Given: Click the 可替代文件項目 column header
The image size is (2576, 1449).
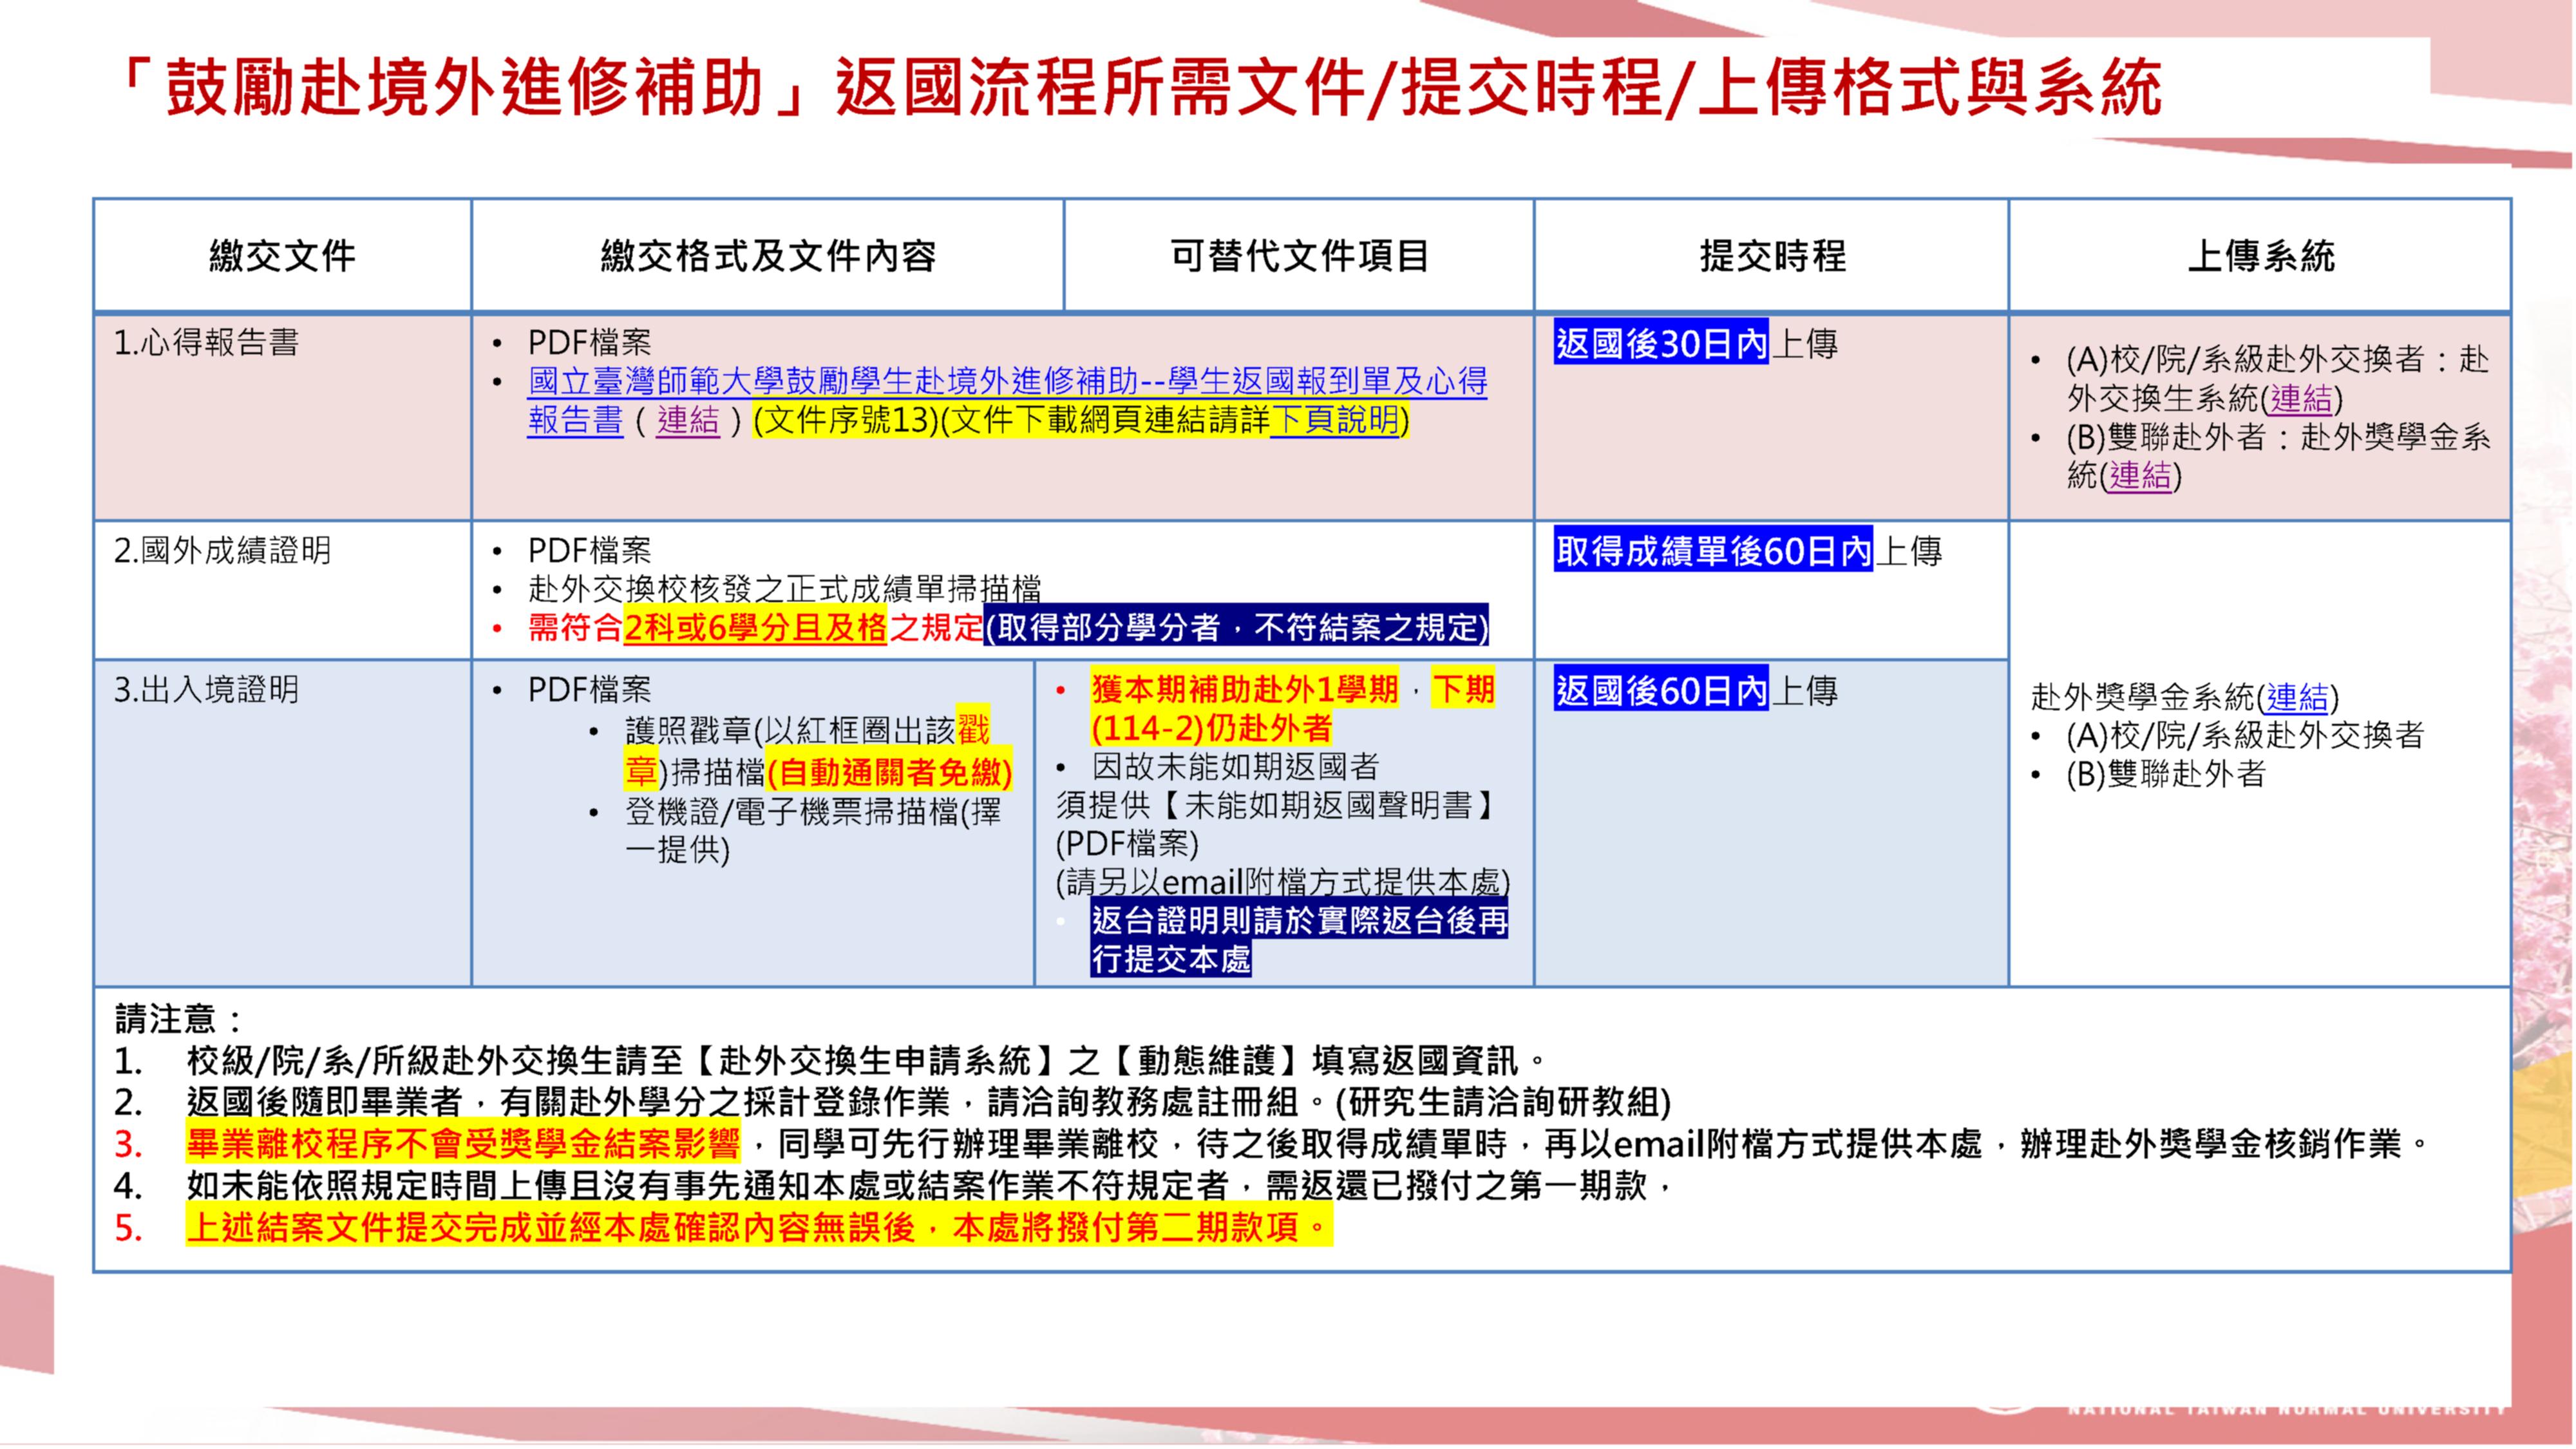Looking at the screenshot, I should click(1299, 256).
